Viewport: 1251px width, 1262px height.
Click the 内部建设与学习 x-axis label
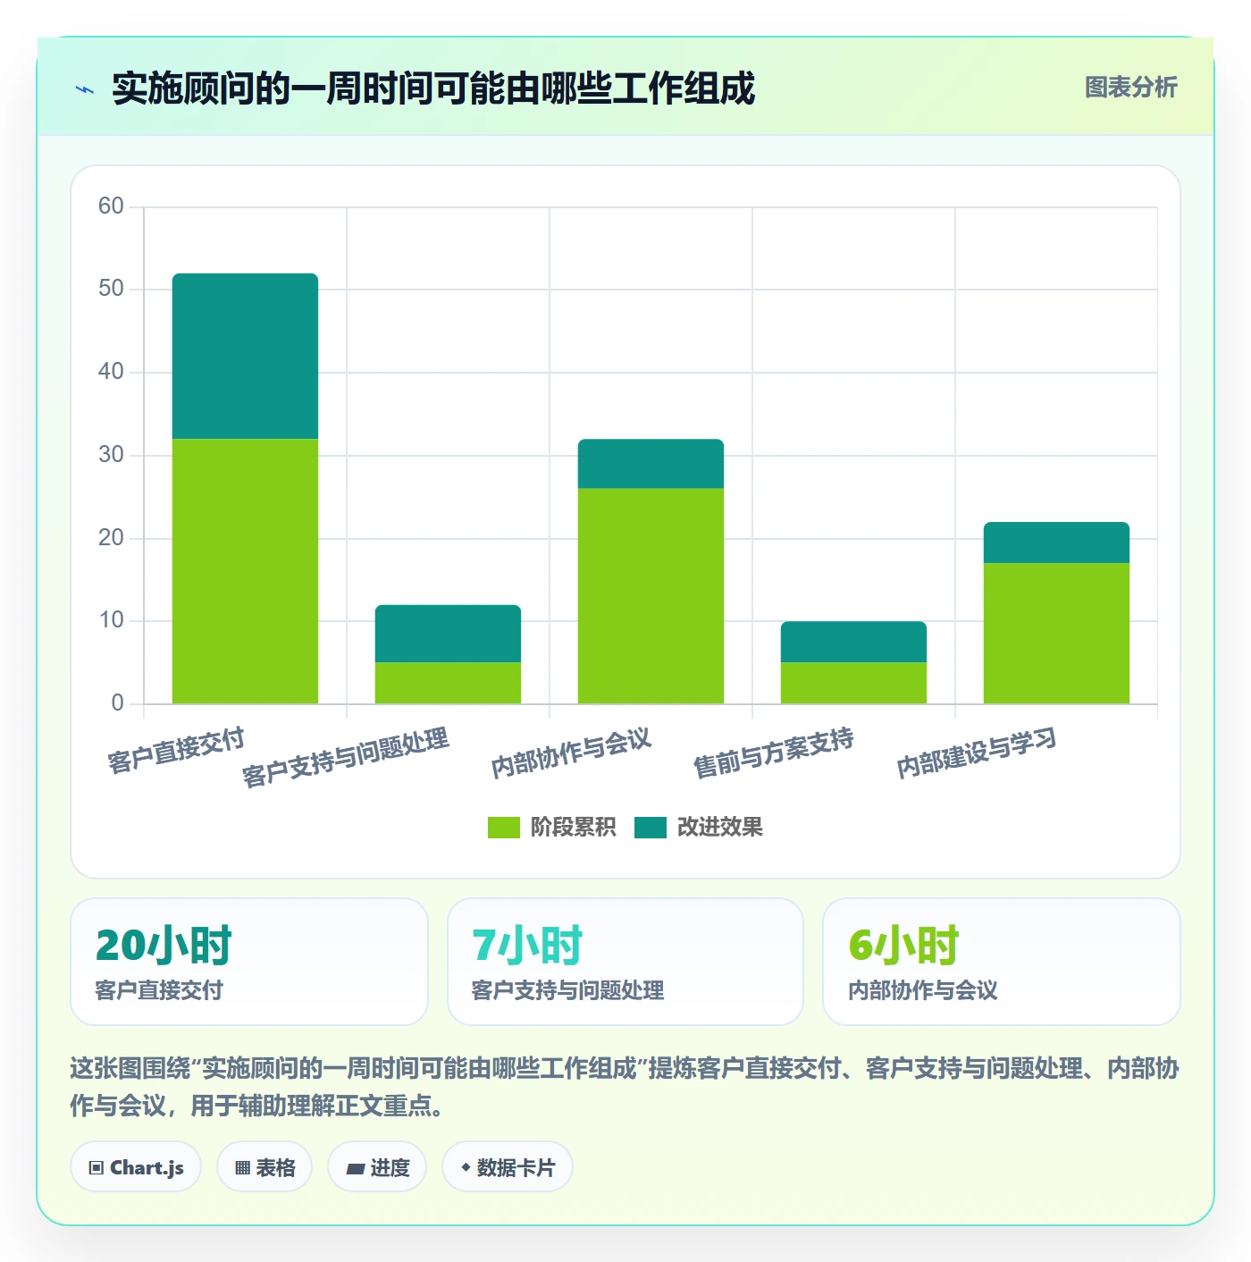tap(977, 753)
